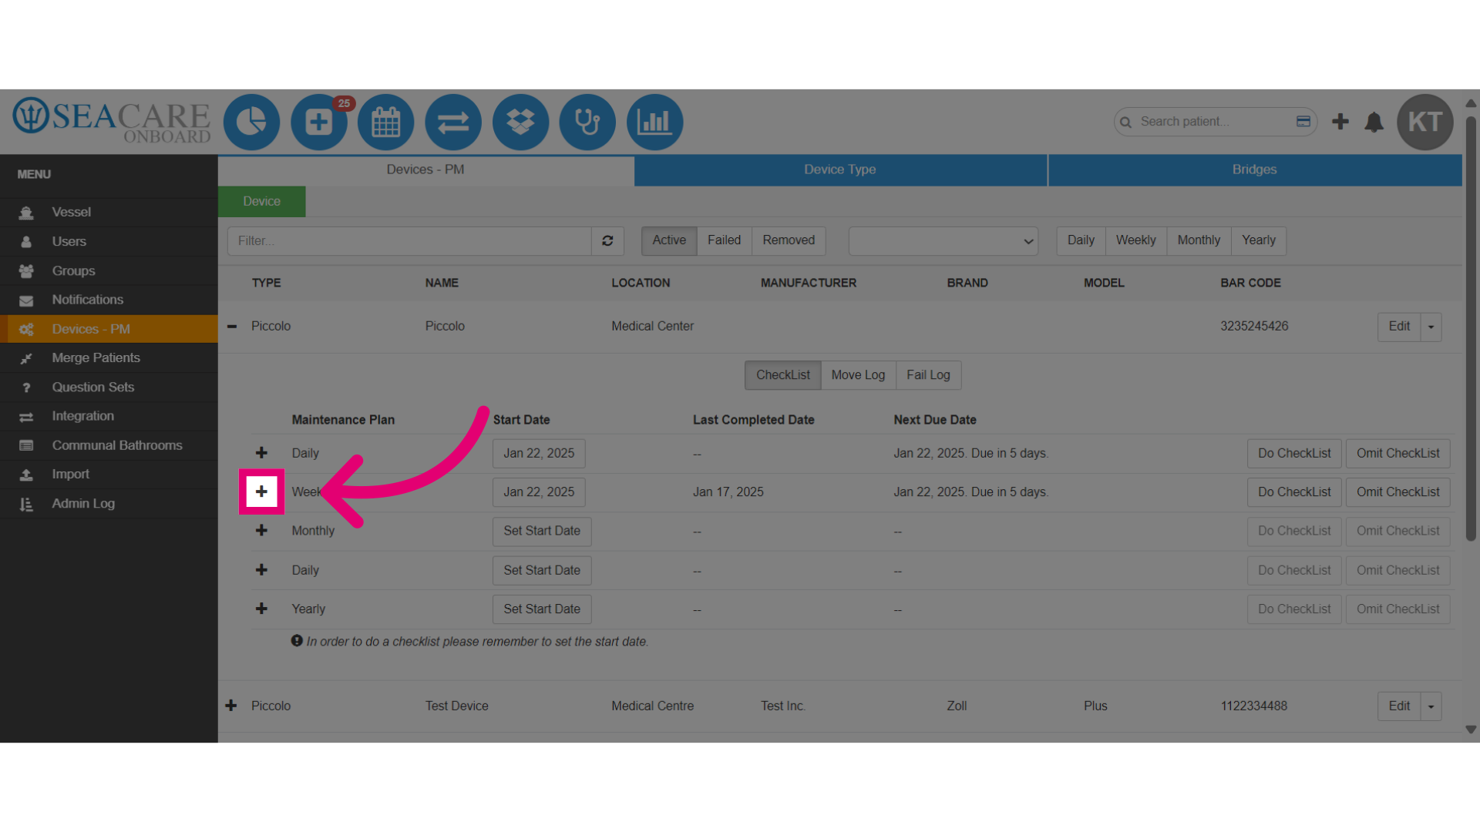The width and height of the screenshot is (1480, 832).
Task: Open the pie chart dashboard icon
Action: 251,122
